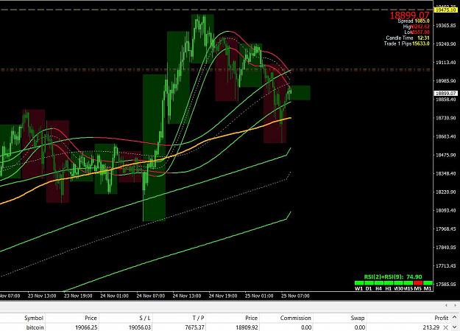Screen dimensions: 460x331
Task: Click the H4 timeframe label
Action: click(x=378, y=289)
